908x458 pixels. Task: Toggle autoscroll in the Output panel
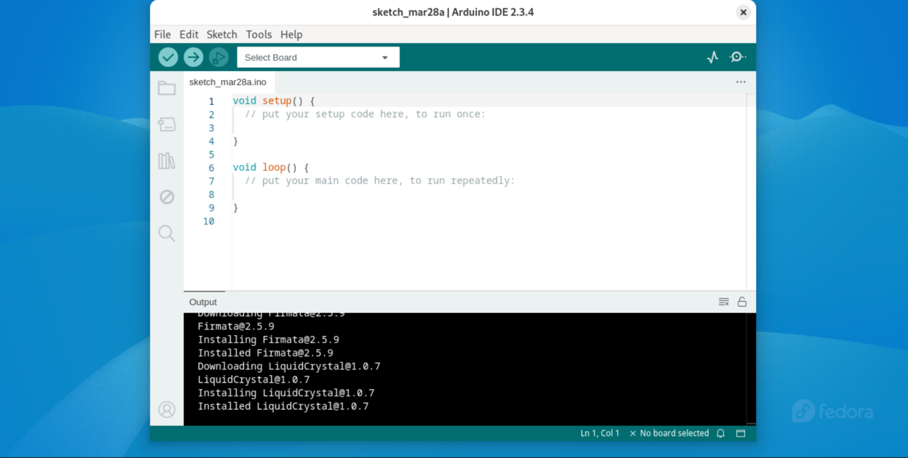[724, 301]
